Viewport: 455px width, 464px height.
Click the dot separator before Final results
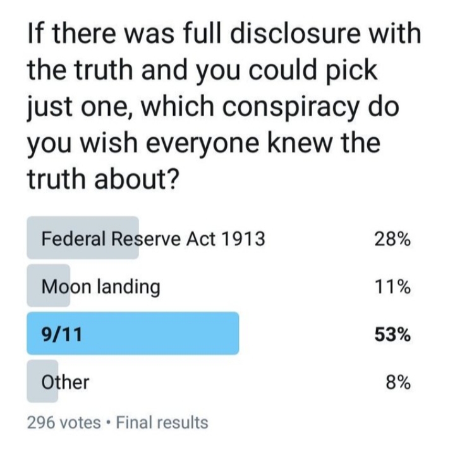click(108, 423)
